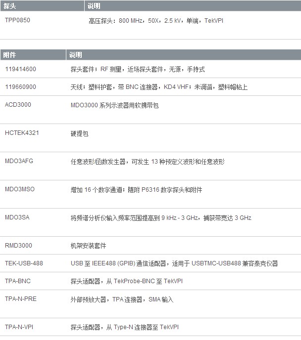Select part number 119660900
Viewport: 301px width, 340px height.
20,87
